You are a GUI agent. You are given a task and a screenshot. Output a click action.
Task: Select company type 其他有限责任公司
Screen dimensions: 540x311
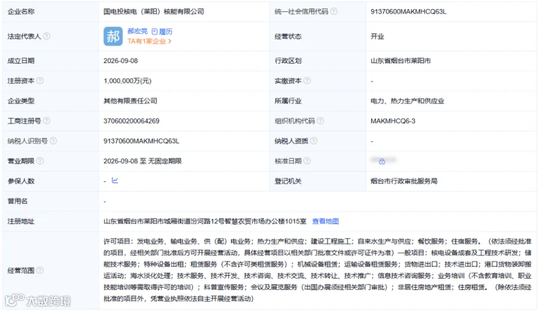130,101
